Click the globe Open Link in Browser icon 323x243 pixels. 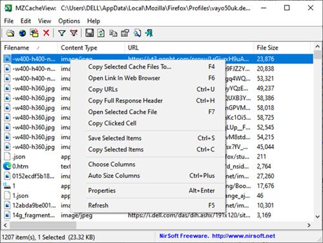tap(23, 34)
